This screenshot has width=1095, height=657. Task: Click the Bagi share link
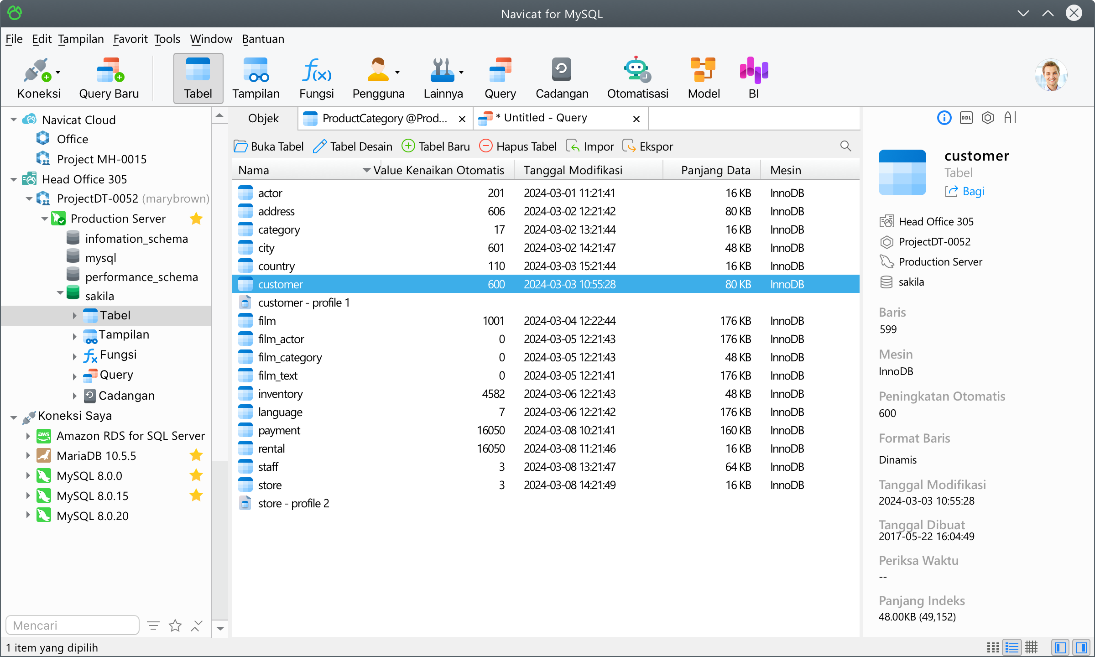[965, 191]
